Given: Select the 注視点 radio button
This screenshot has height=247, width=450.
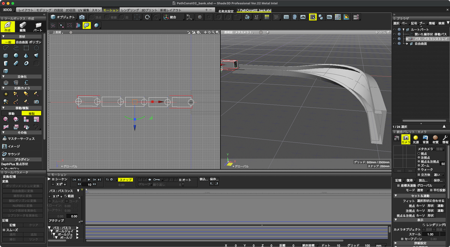Looking at the screenshot, I should point(419,158).
